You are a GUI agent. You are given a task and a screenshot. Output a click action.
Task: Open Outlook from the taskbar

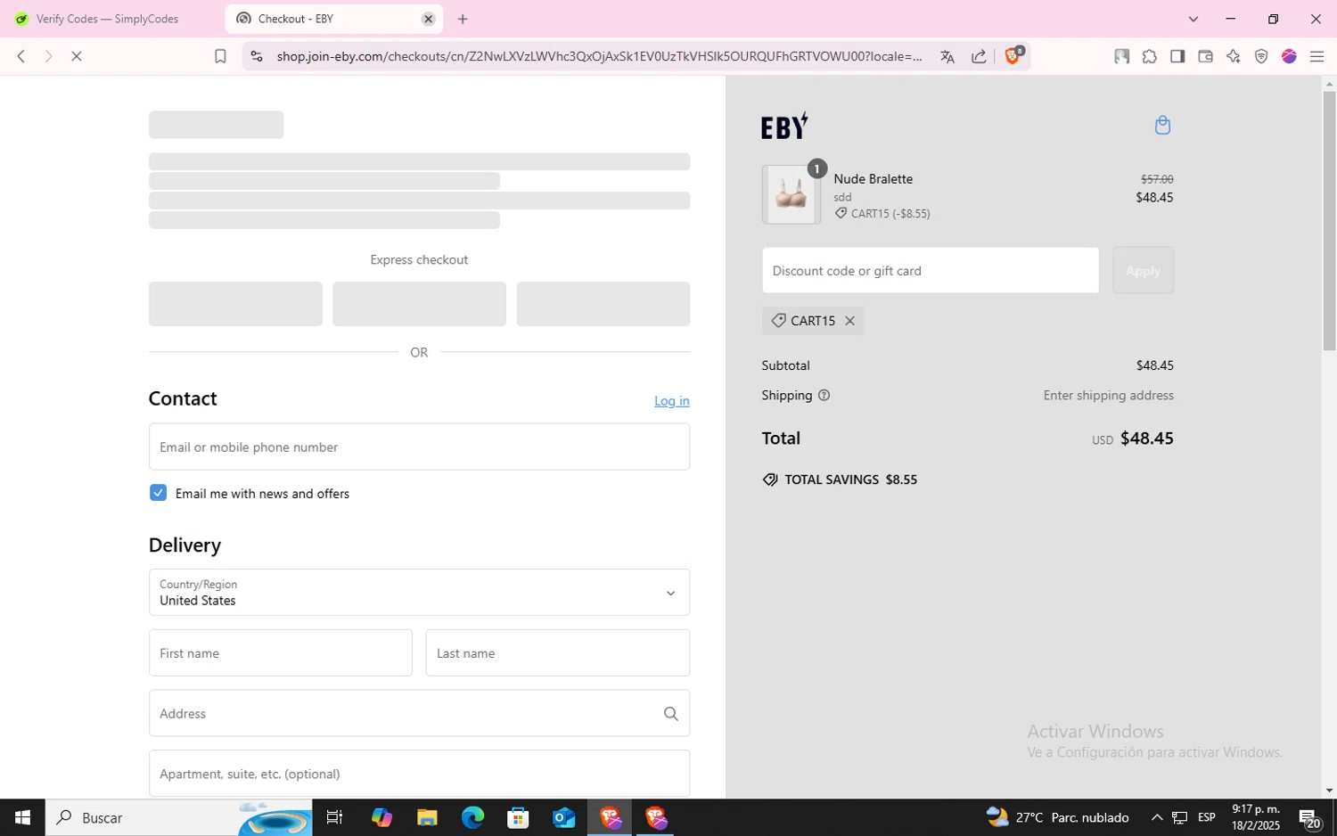563,817
